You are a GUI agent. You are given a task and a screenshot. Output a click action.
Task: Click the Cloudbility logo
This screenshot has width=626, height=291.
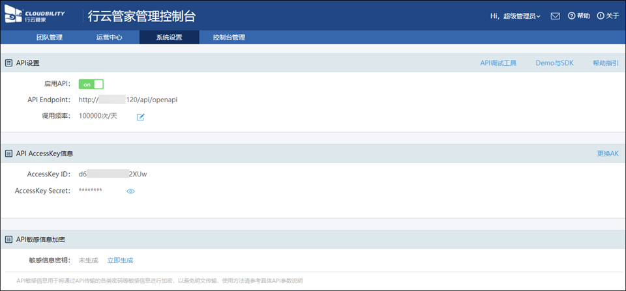(x=35, y=16)
